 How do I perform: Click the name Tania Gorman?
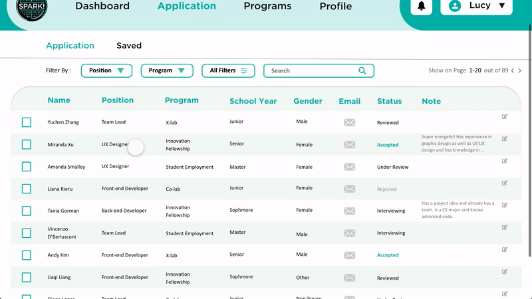(x=63, y=211)
